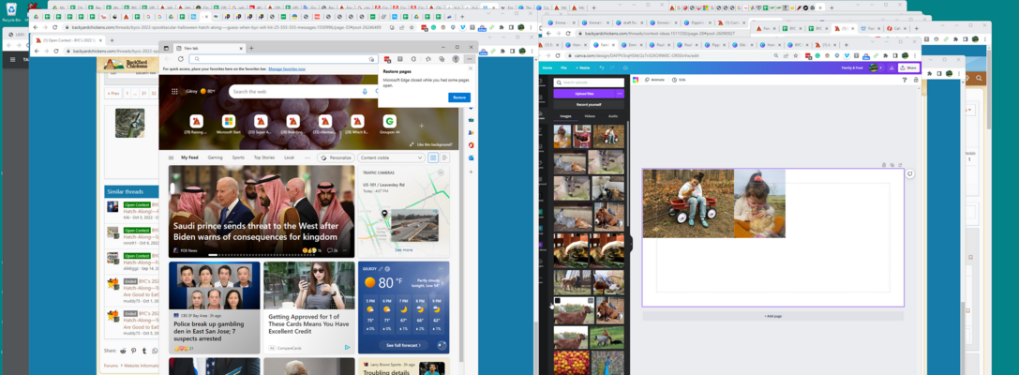Switch feed to list layout view
This screenshot has height=375, width=1019.
444,157
